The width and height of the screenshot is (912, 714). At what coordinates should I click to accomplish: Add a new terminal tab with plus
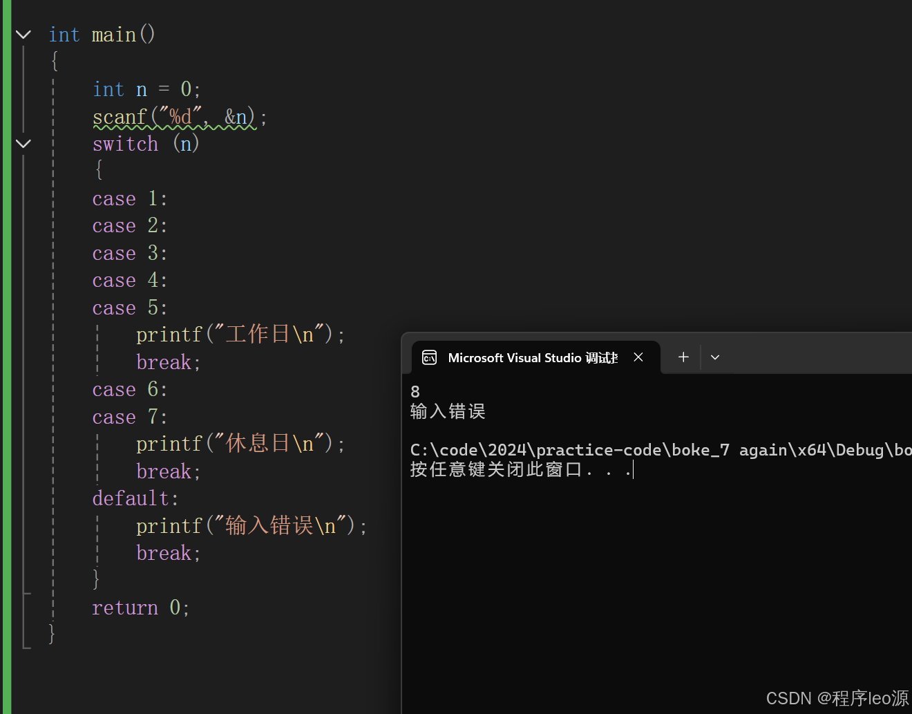[683, 357]
